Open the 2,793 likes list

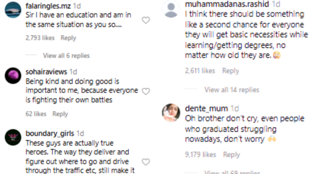click(x=40, y=38)
